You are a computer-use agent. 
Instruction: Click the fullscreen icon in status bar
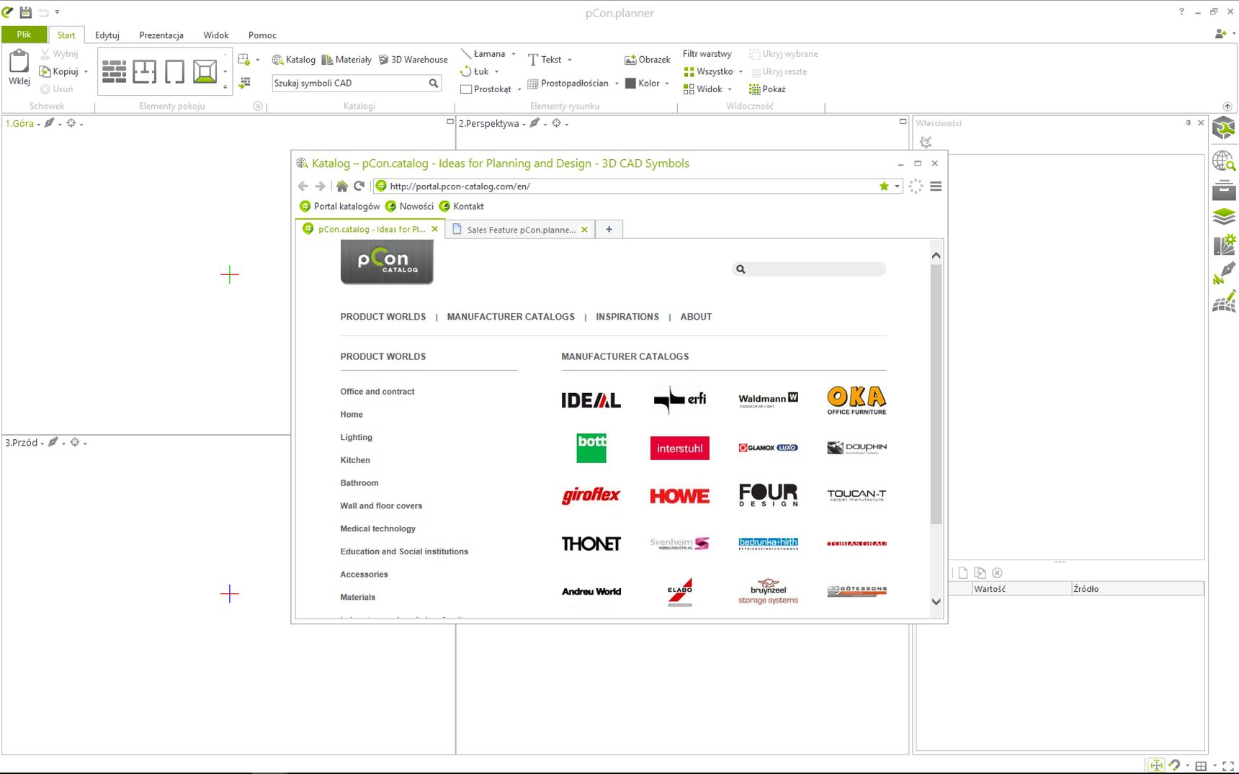point(1228,766)
